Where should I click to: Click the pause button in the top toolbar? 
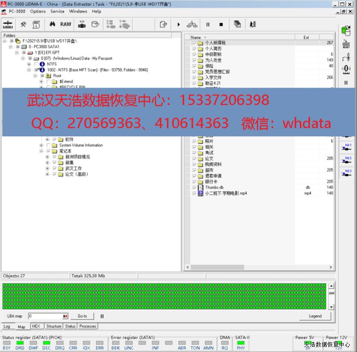(x=208, y=25)
